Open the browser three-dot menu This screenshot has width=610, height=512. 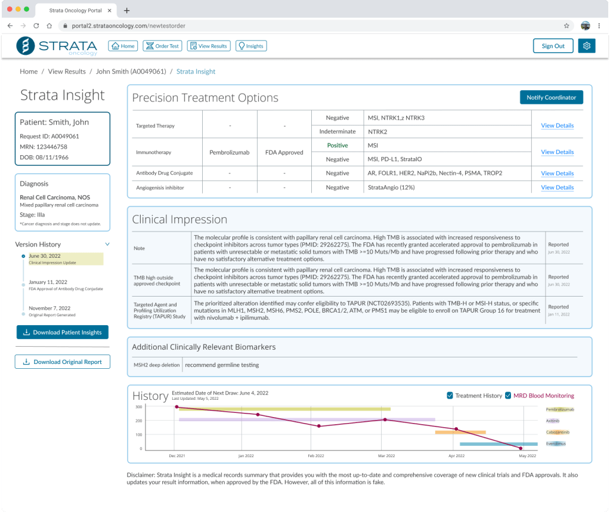600,26
